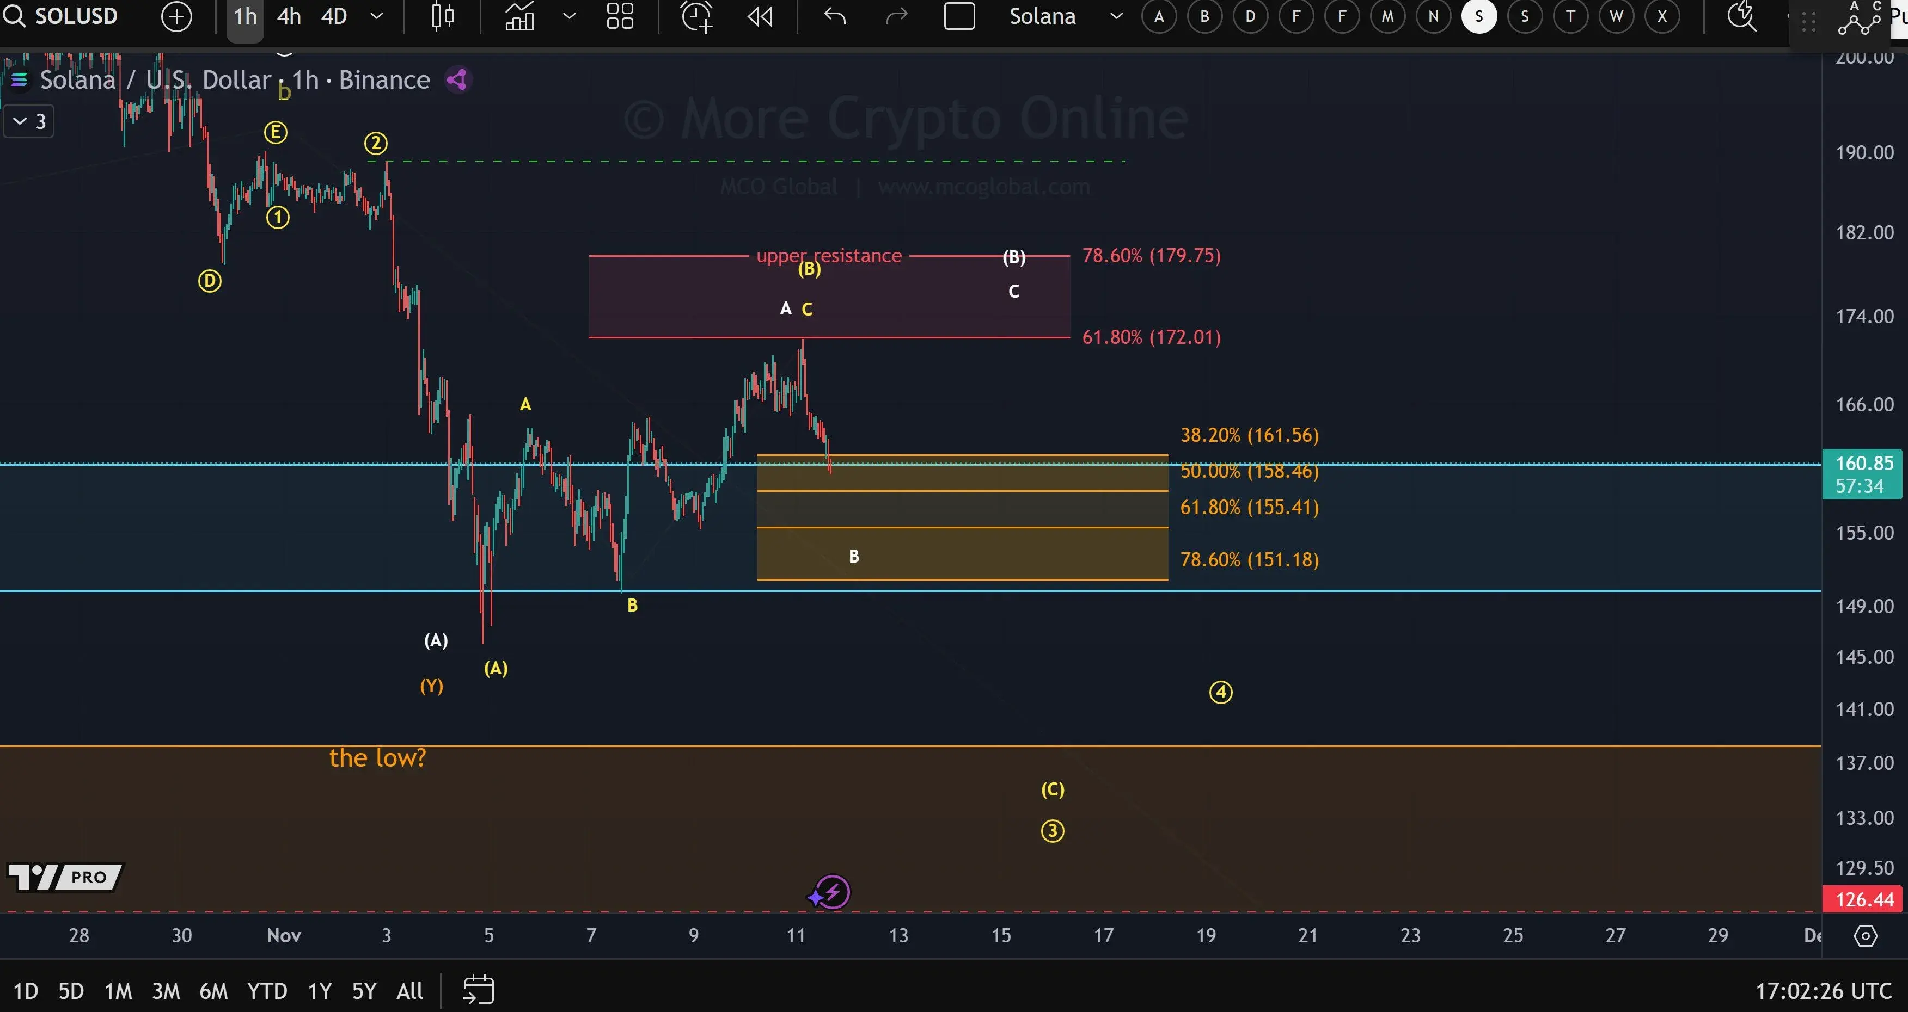The height and width of the screenshot is (1012, 1908).
Task: Open the candlestick chart type menu
Action: coord(442,16)
